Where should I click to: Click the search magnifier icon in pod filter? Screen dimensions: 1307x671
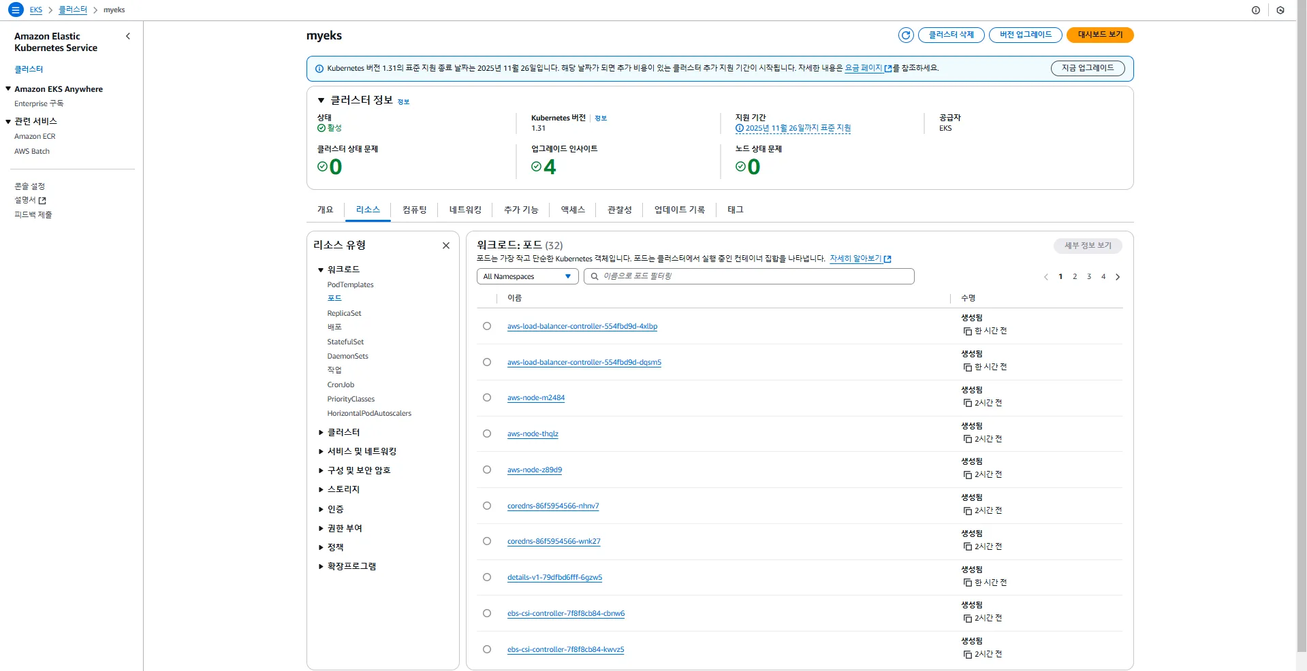pos(595,276)
